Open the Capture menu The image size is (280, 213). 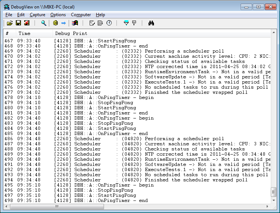(37, 15)
